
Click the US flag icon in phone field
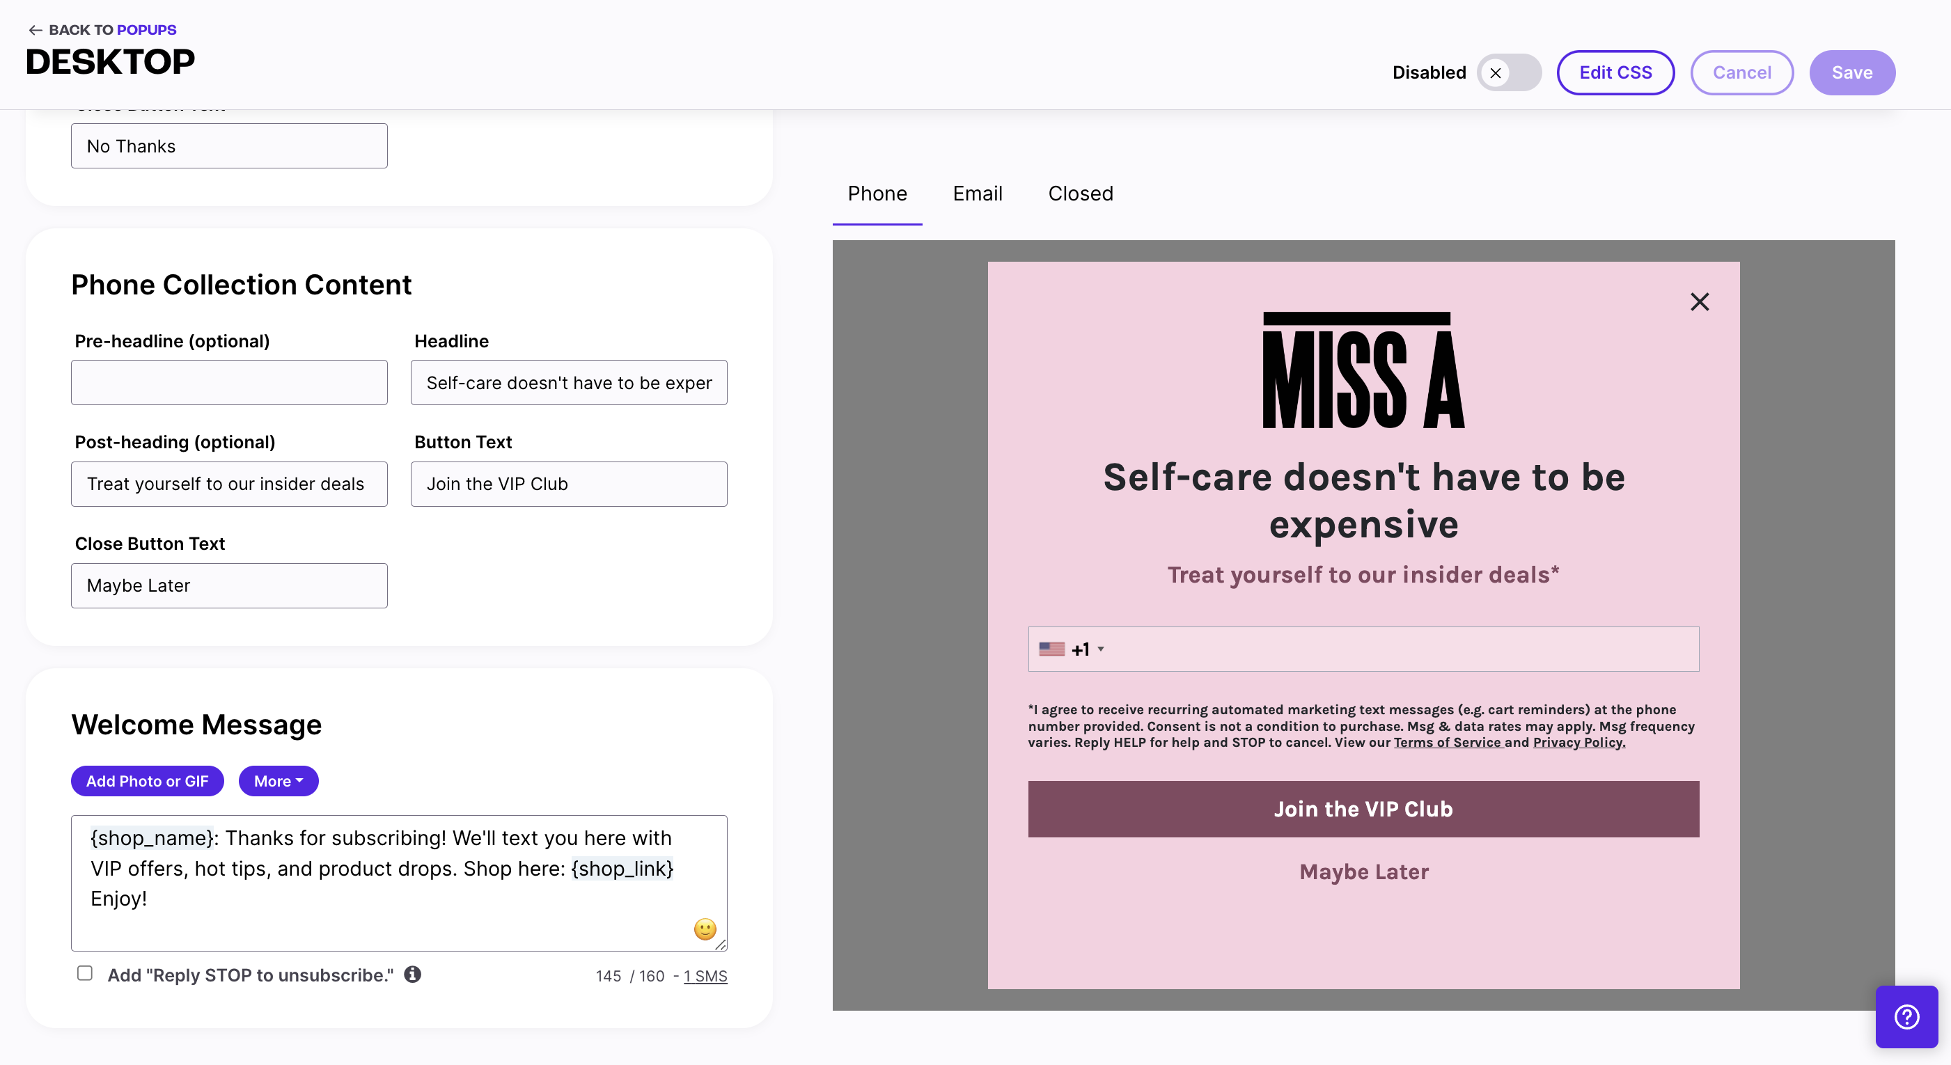click(1051, 649)
